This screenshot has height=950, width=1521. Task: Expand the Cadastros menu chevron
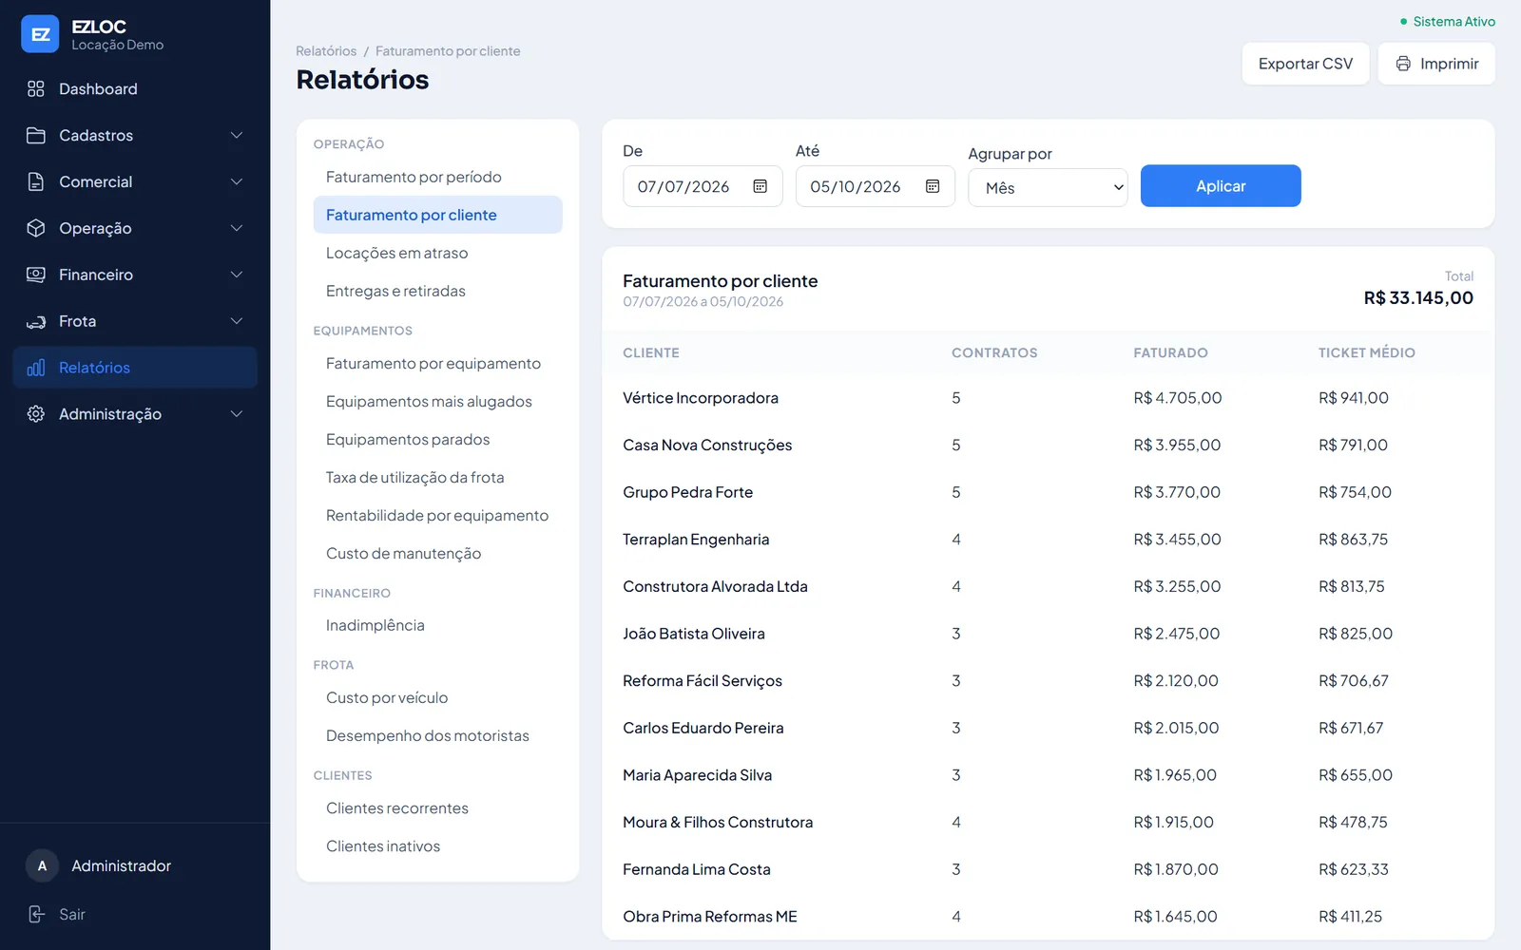237,135
